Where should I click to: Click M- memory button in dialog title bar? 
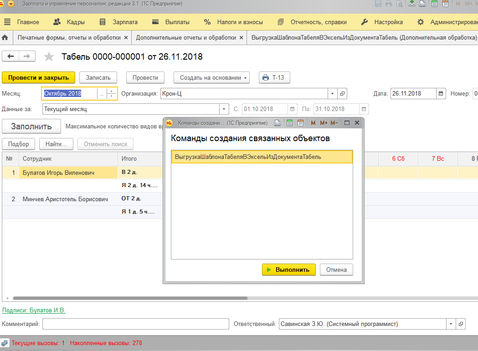334,123
